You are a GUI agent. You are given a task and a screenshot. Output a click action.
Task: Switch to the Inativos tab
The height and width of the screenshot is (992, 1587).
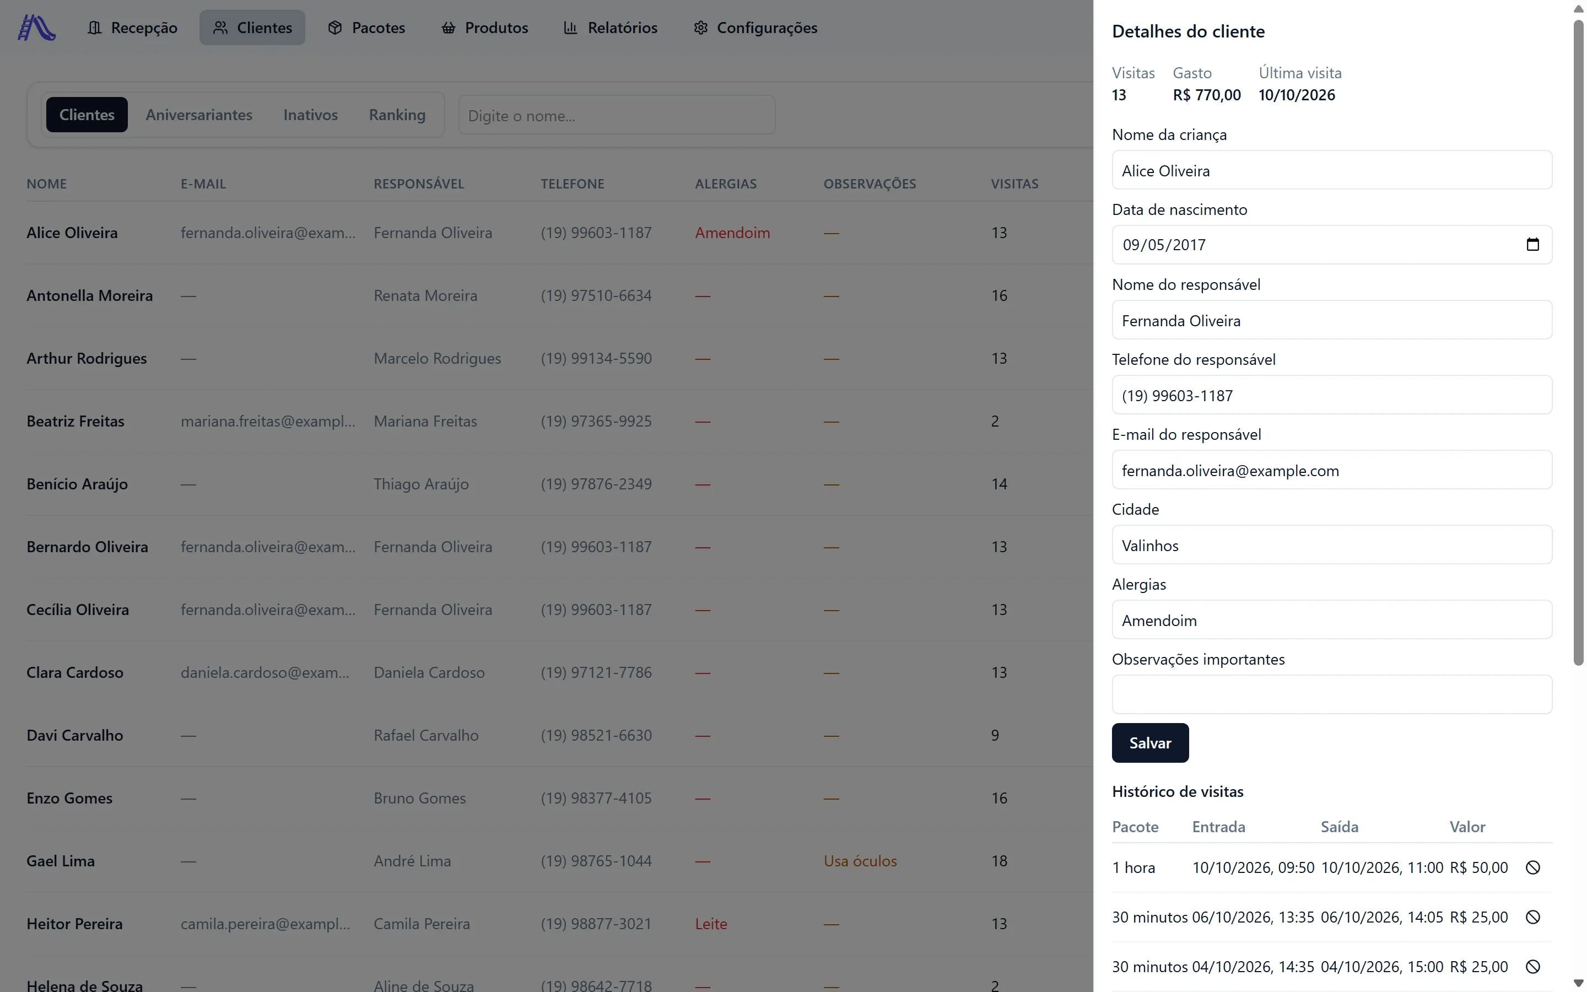tap(310, 115)
